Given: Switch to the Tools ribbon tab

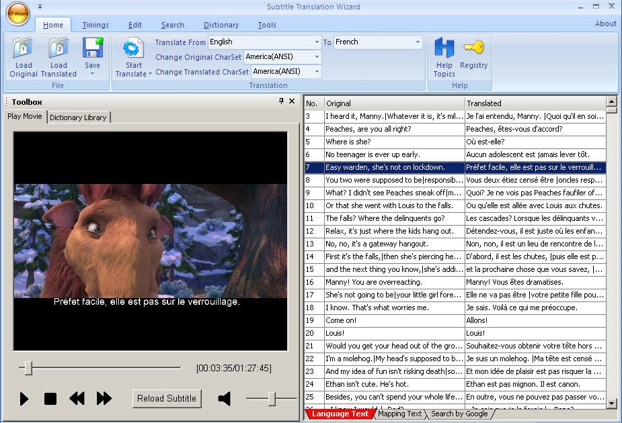Looking at the screenshot, I should point(267,25).
